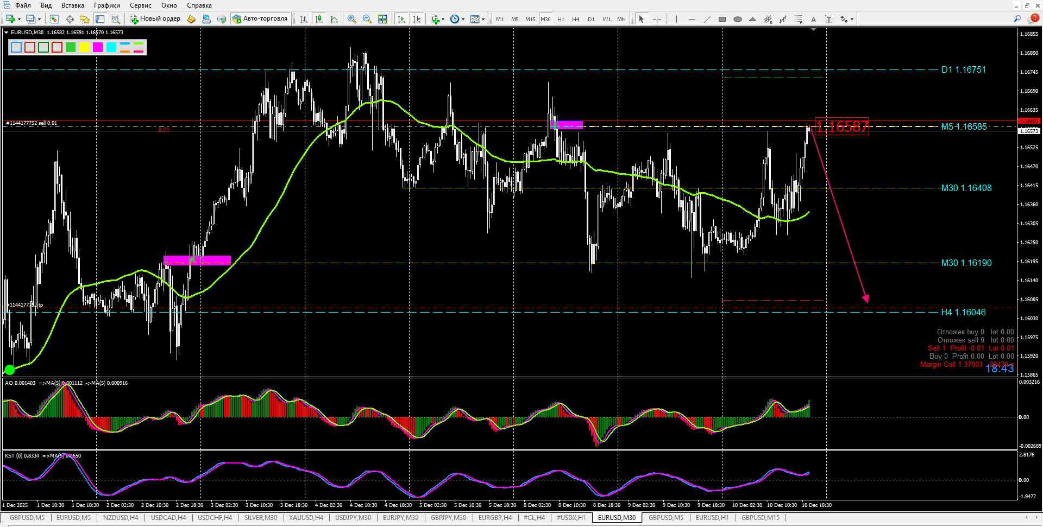Select the text label tool

[828, 19]
